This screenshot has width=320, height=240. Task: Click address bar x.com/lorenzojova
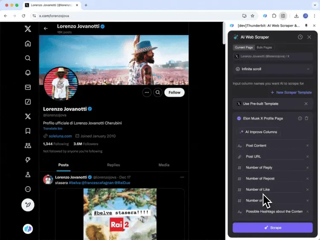54,16
